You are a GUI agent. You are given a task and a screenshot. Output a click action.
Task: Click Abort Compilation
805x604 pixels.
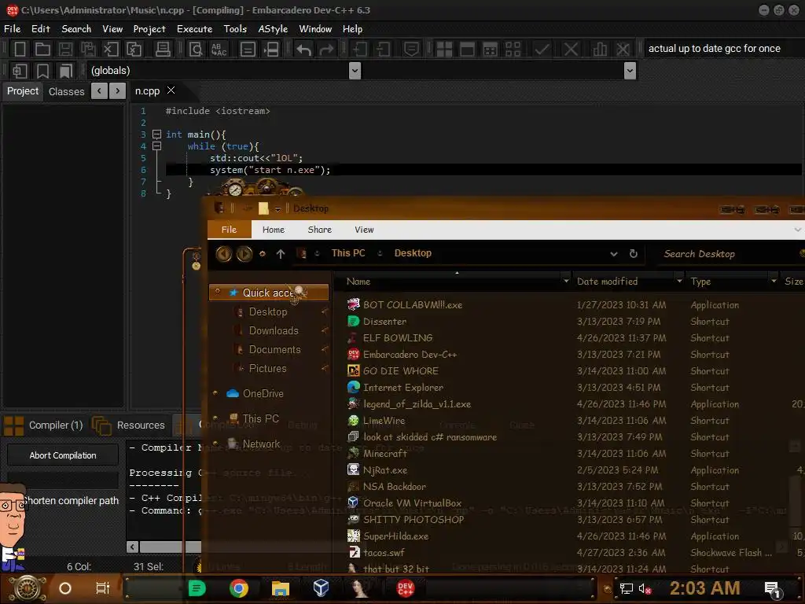point(63,455)
